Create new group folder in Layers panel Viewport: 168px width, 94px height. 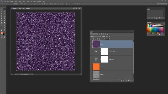tap(126, 81)
